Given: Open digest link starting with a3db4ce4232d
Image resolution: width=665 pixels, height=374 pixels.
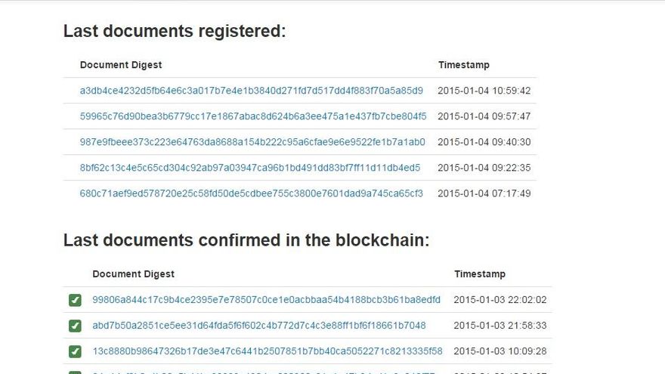Looking at the screenshot, I should (251, 91).
